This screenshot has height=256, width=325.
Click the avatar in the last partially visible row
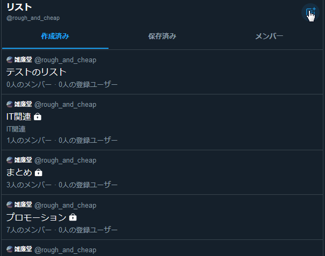tap(10, 250)
